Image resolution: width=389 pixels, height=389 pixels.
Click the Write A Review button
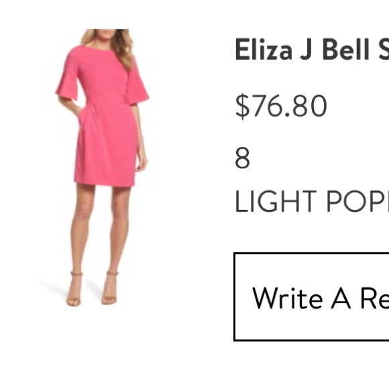click(x=312, y=297)
